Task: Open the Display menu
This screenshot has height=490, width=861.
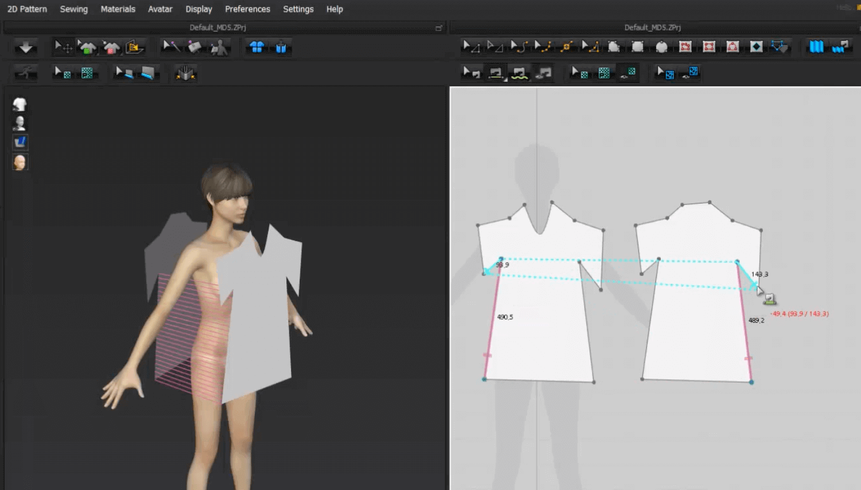Action: pos(199,9)
